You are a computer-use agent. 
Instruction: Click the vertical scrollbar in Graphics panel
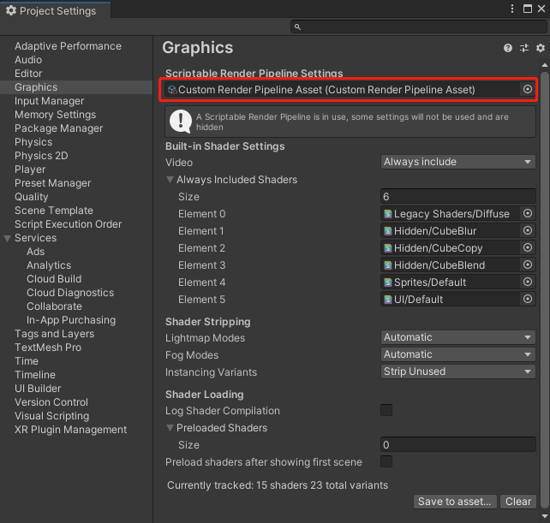[x=544, y=289]
